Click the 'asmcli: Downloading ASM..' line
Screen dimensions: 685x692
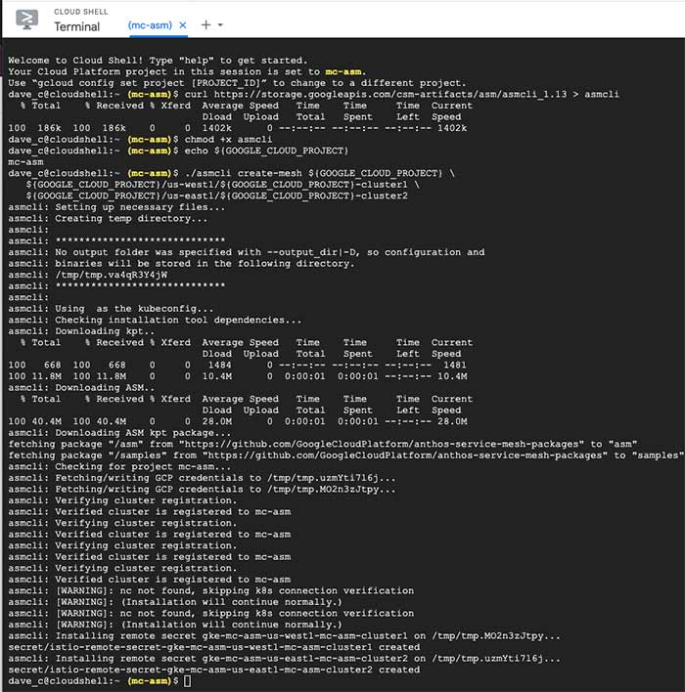[x=82, y=387]
